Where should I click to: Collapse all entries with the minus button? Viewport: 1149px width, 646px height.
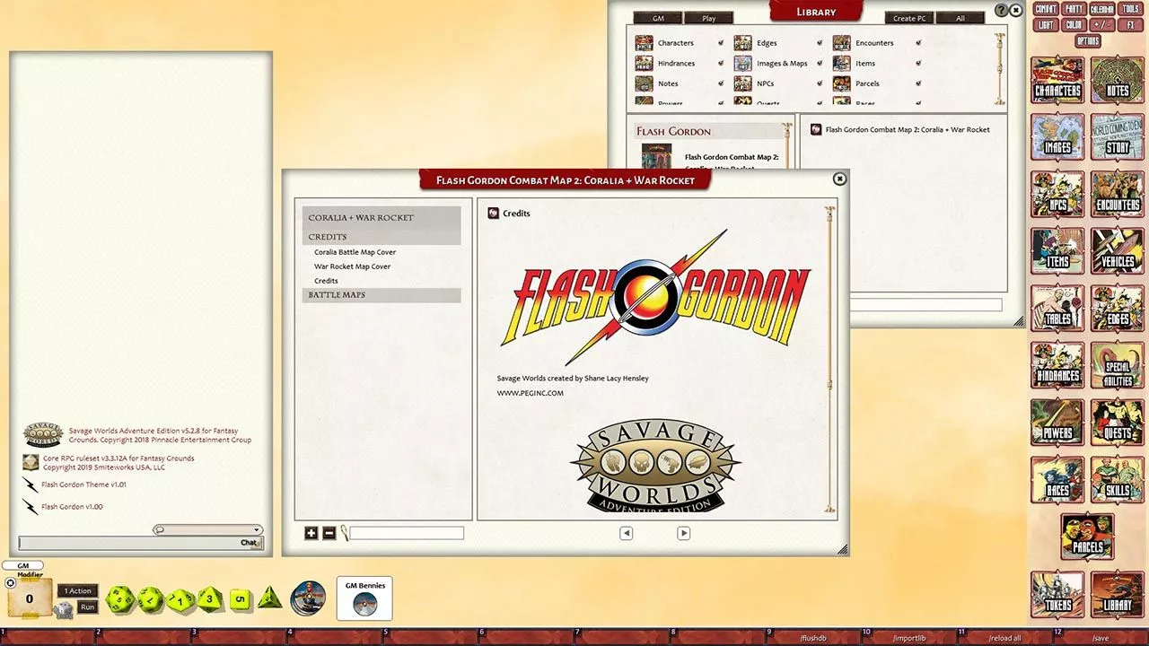point(329,533)
